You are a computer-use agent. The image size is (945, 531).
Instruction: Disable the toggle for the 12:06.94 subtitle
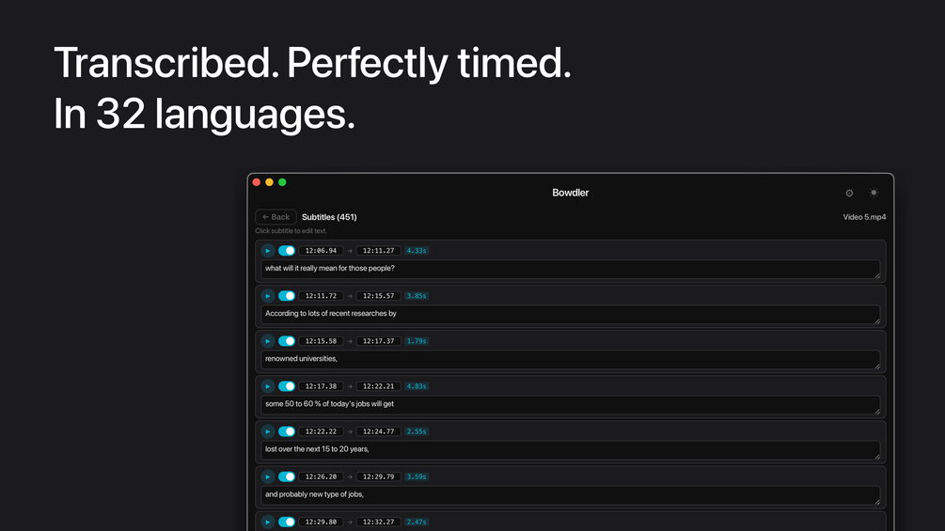tap(287, 250)
